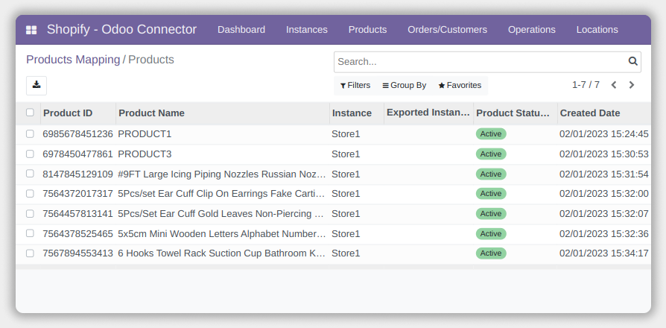The image size is (666, 328).
Task: Open product ID 7564457813141
Action: (77, 214)
